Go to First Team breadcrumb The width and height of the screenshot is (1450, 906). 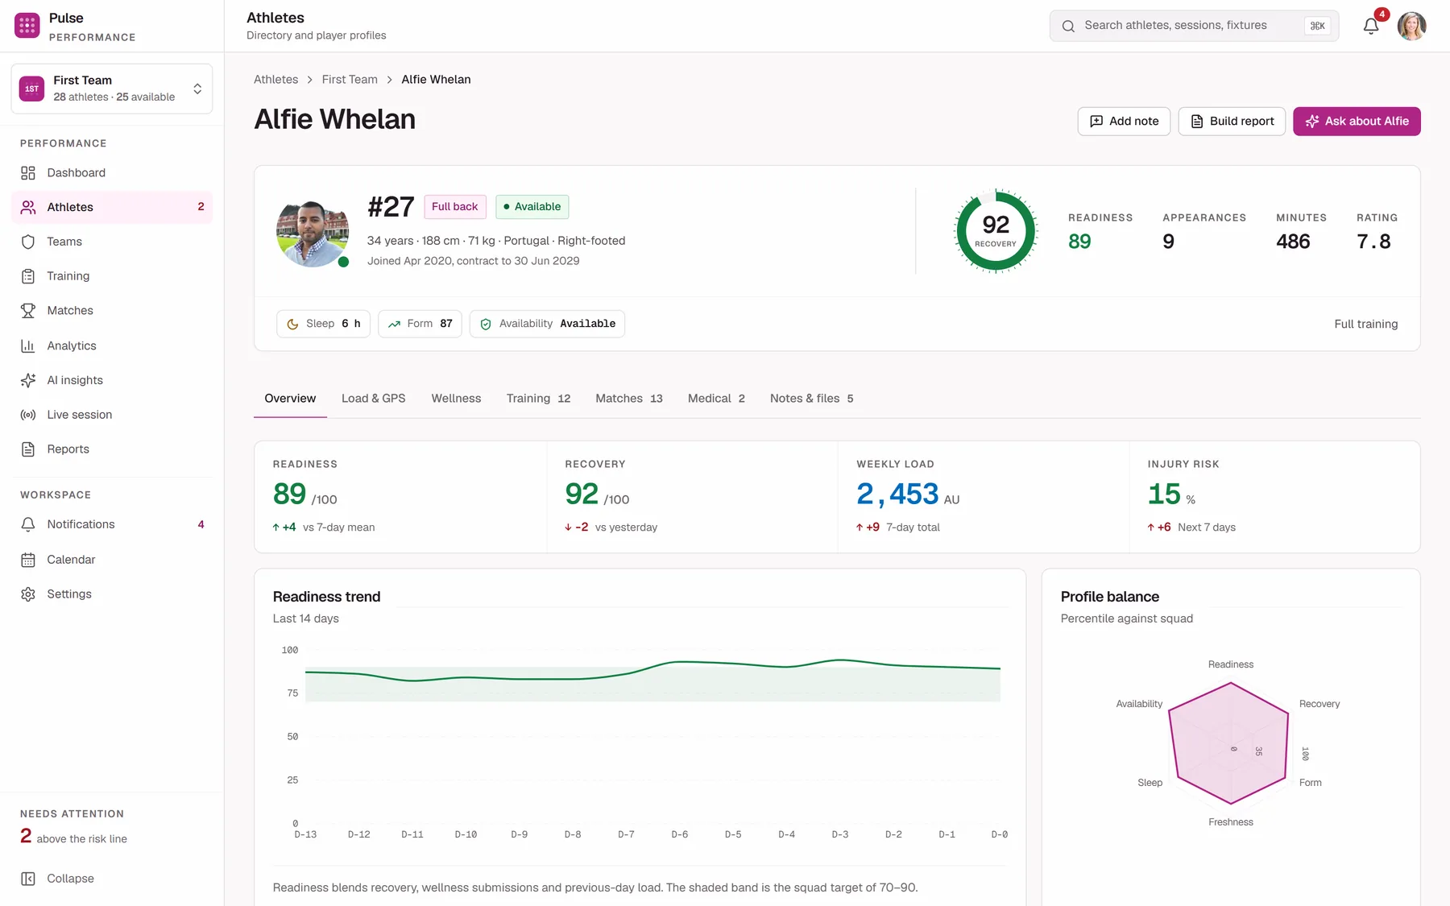pyautogui.click(x=350, y=79)
